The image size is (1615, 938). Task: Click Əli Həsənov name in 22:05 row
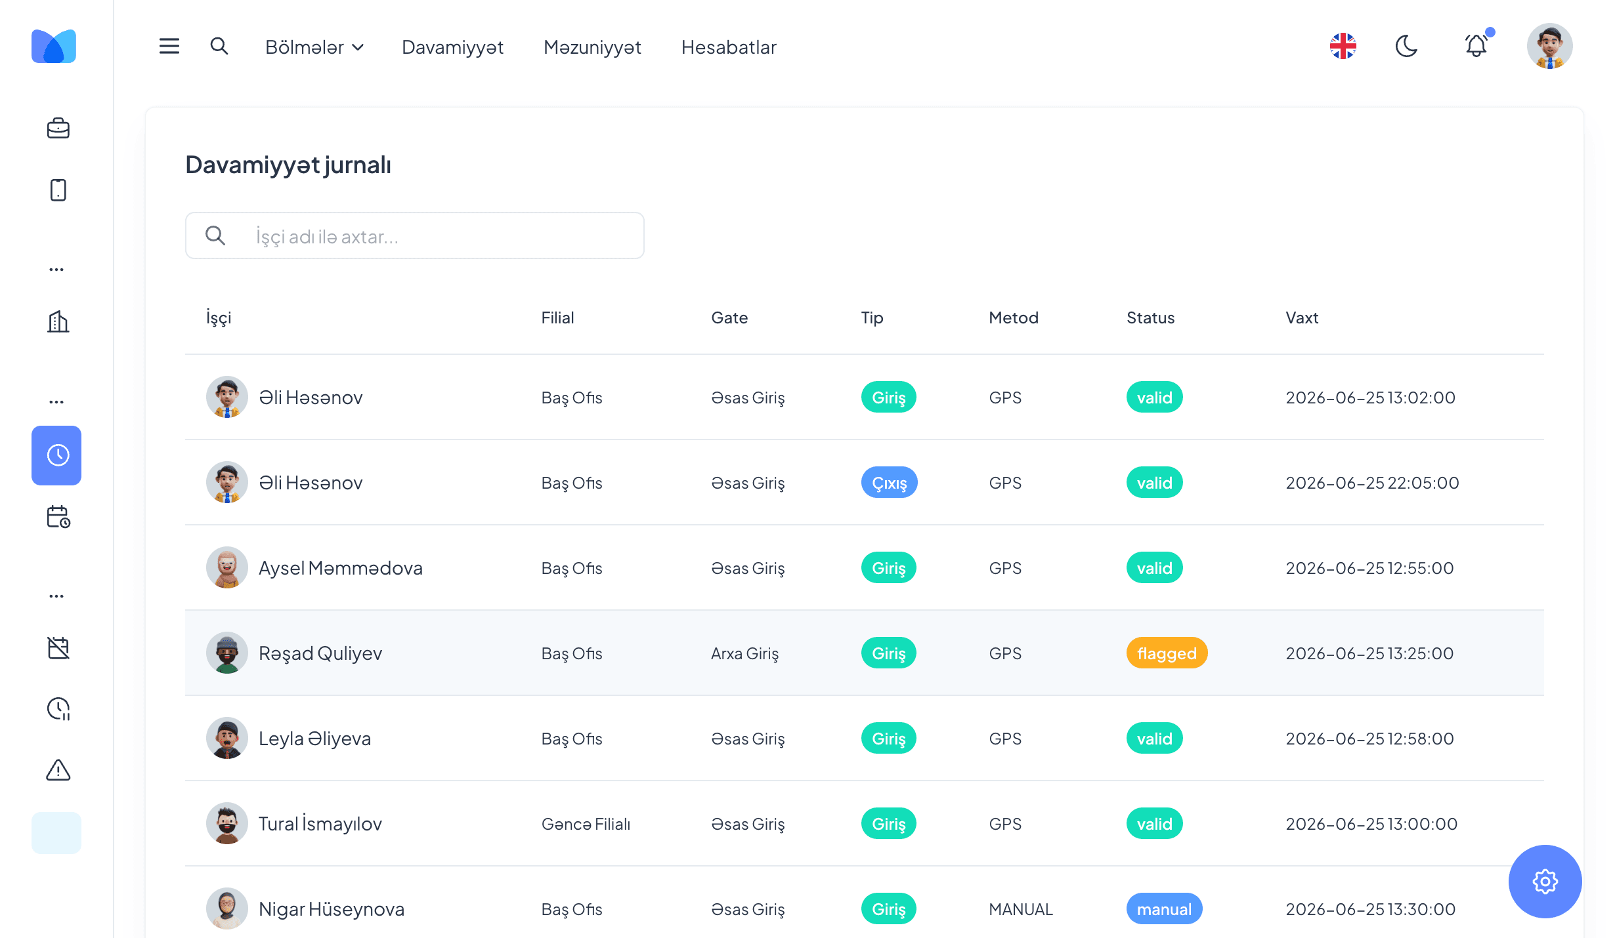[311, 483]
